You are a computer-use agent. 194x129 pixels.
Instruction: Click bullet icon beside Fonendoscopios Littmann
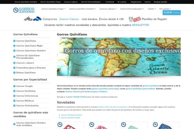click(14, 68)
